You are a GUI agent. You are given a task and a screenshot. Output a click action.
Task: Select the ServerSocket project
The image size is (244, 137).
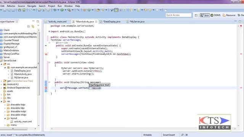pyautogui.click(x=10, y=61)
